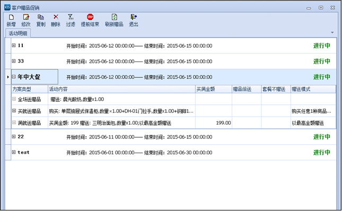Click the 新增 (New) toolbar icon

(x=11, y=17)
